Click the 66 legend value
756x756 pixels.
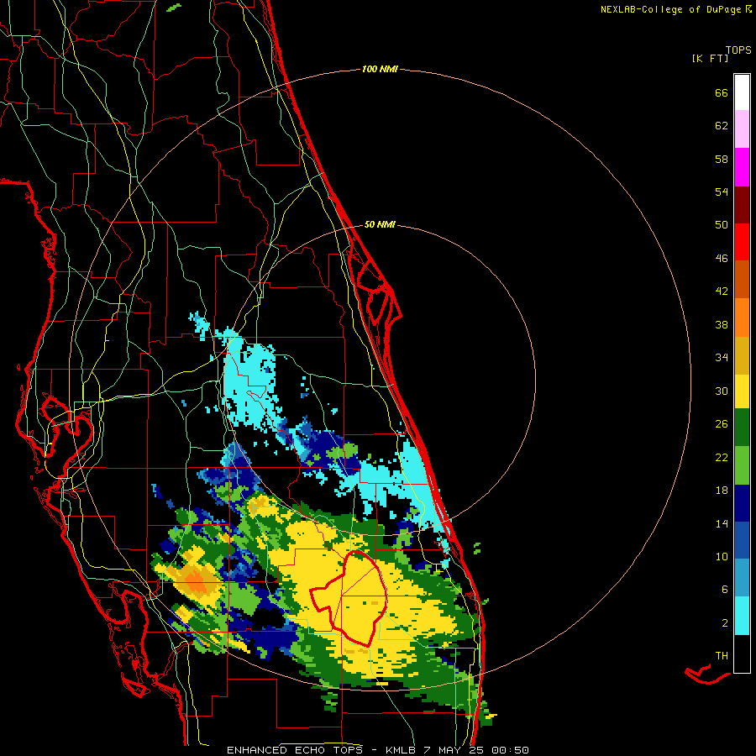tap(722, 93)
